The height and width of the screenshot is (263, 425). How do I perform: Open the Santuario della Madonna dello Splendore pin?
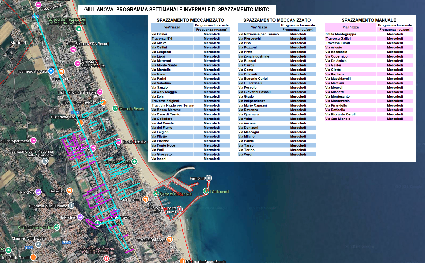pos(45,161)
